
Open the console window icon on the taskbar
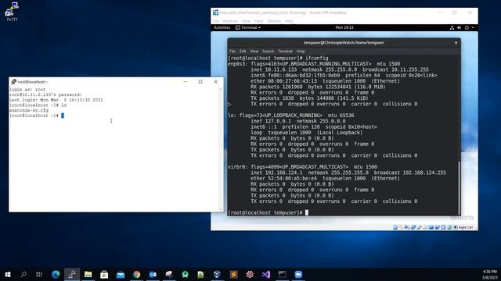click(282, 274)
